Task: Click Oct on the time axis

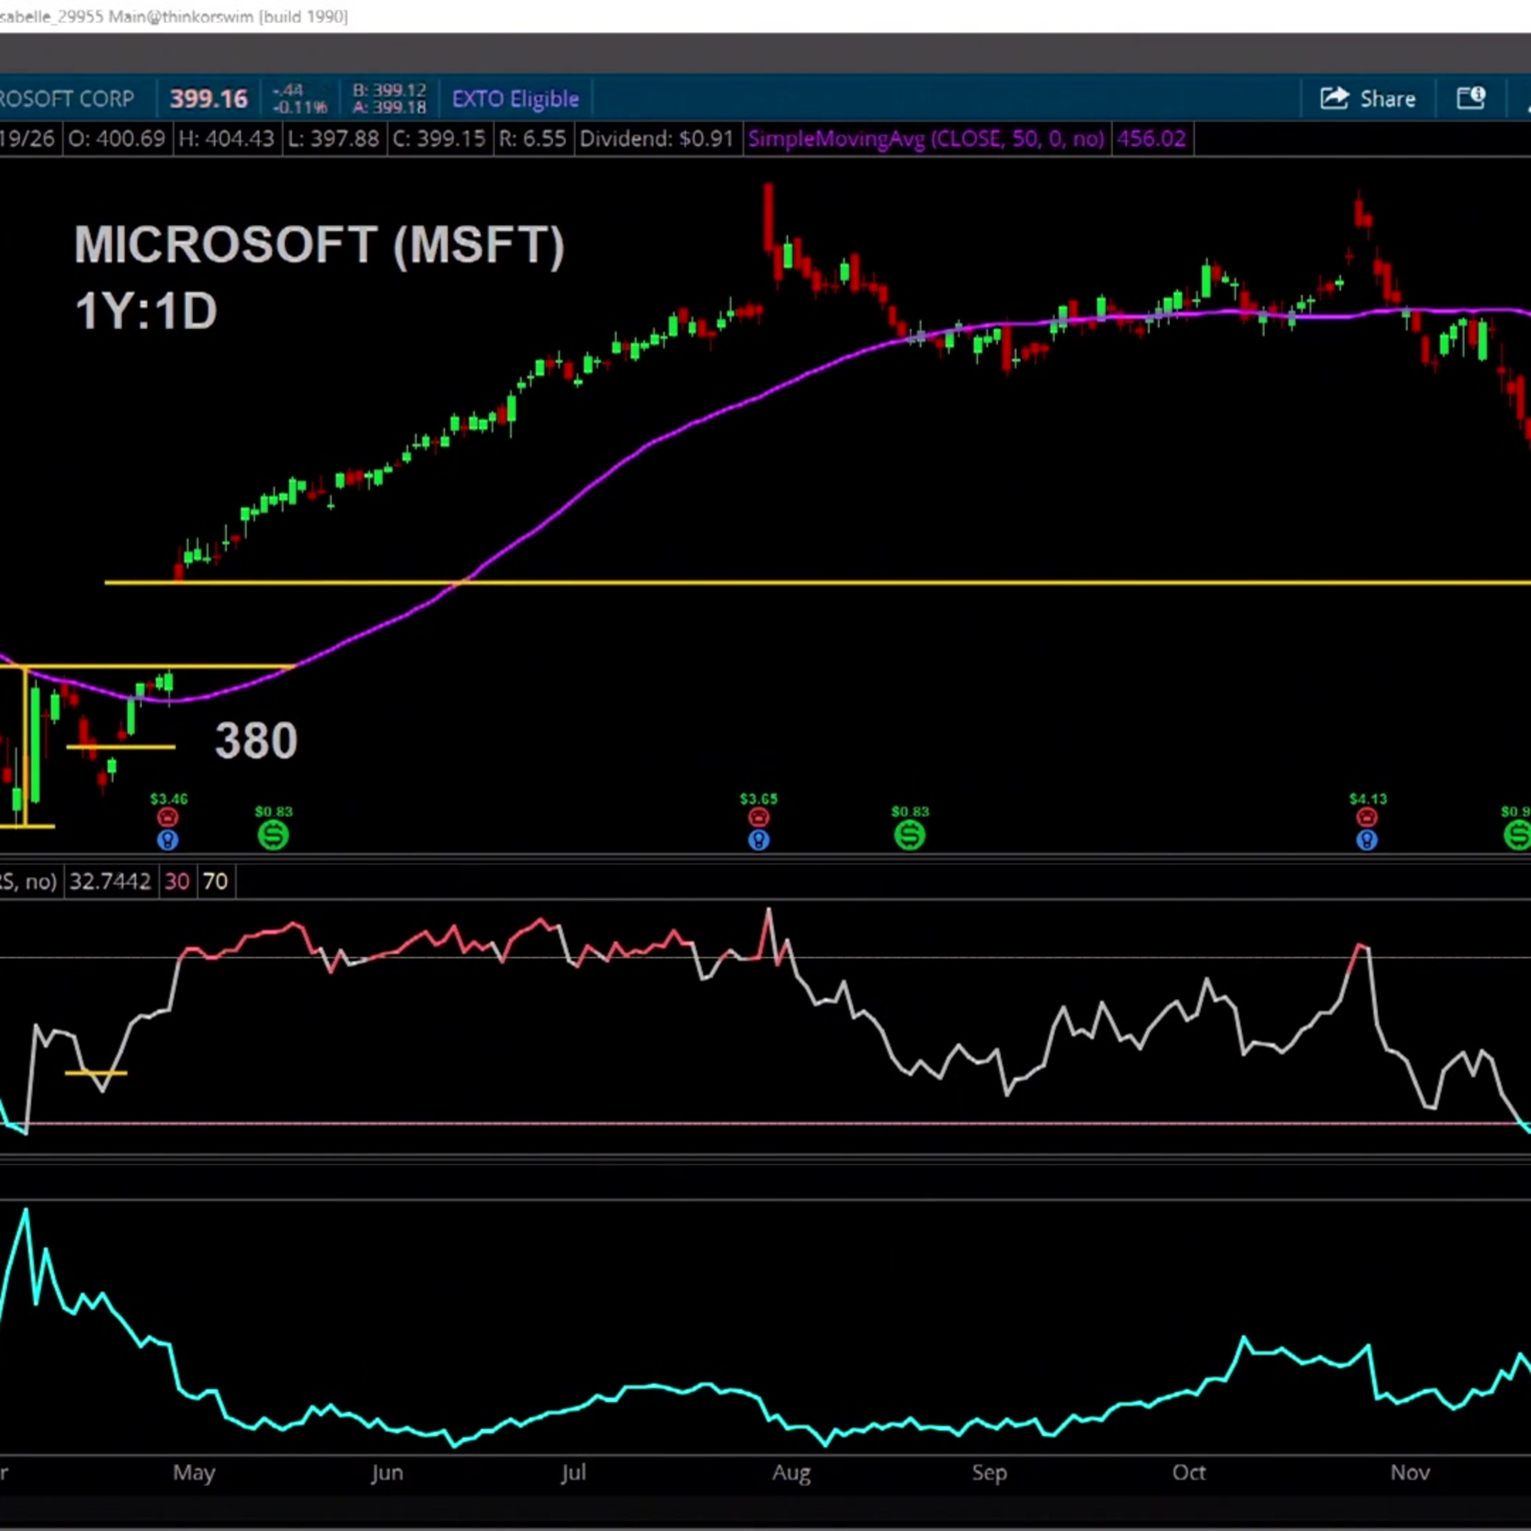Action: [1189, 1472]
